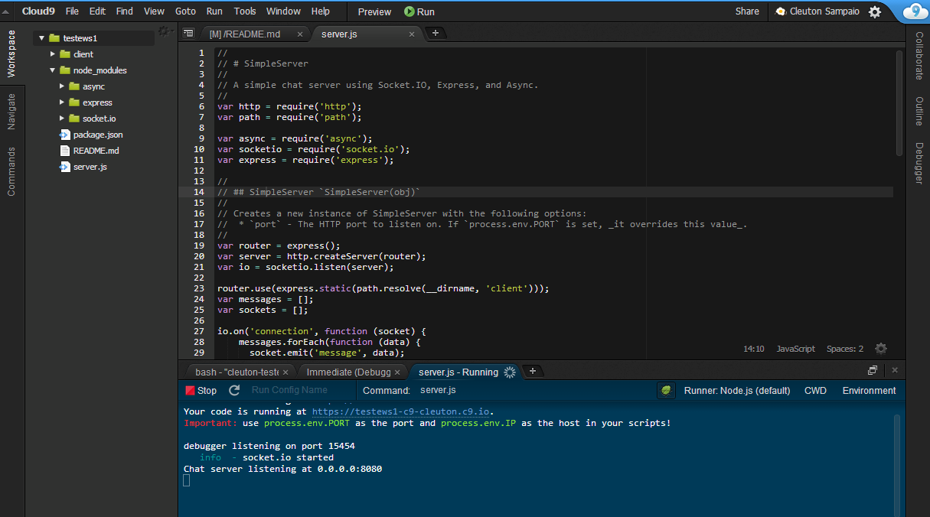Viewport: 930px width, 517px height.
Task: Click the express folder icon
Action: [x=74, y=102]
